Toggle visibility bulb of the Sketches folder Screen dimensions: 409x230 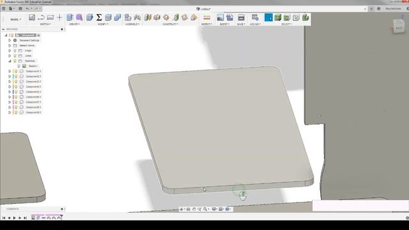pyautogui.click(x=15, y=61)
